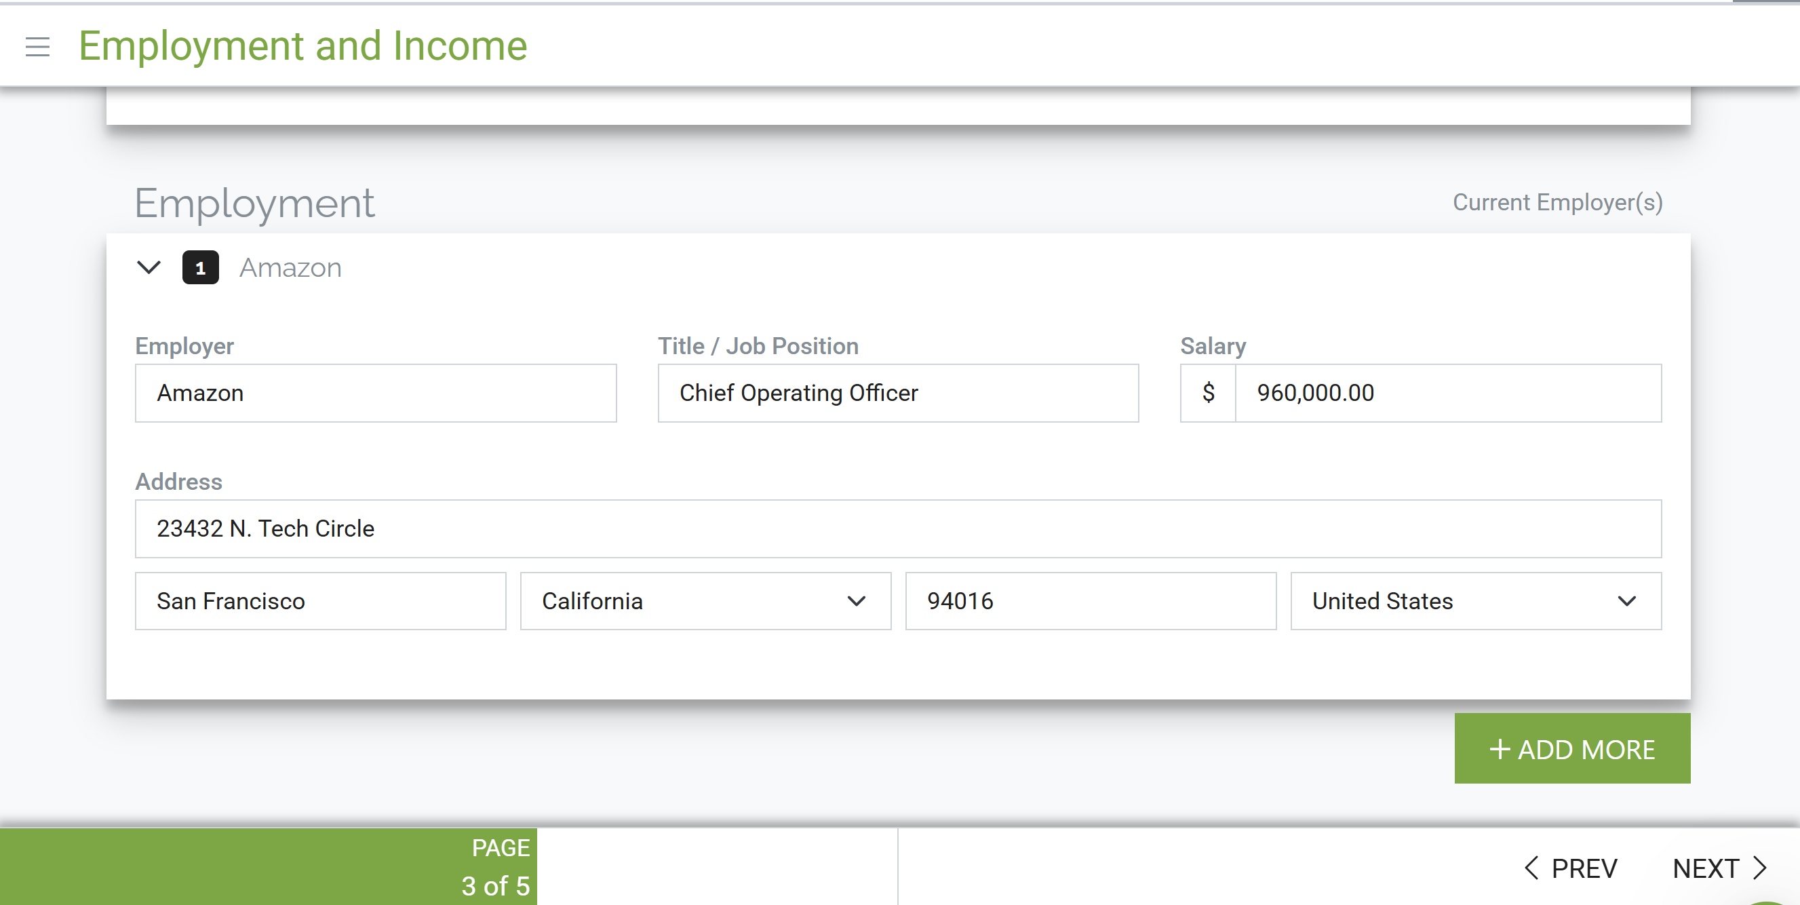Collapse the Amazon employer section chevron
Screen dimensions: 1800x905
[149, 268]
